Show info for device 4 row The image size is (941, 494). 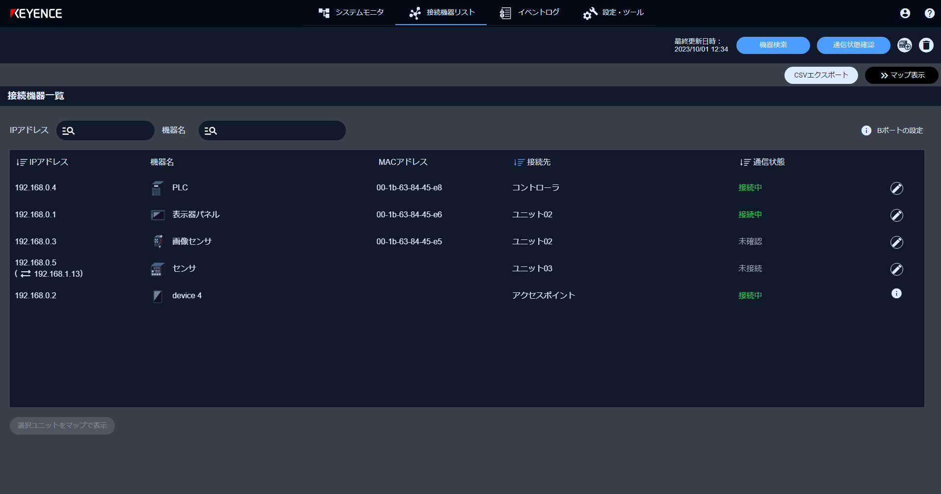coord(896,294)
